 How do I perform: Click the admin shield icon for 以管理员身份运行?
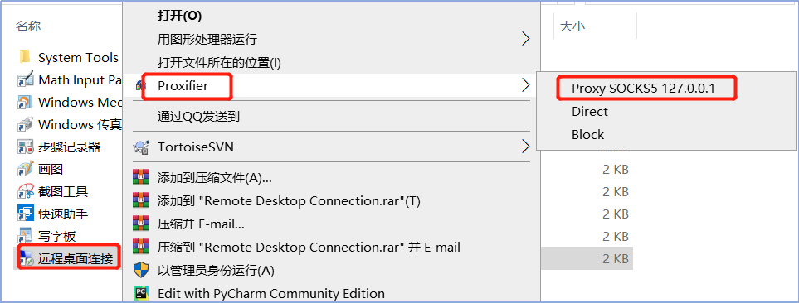tap(141, 270)
